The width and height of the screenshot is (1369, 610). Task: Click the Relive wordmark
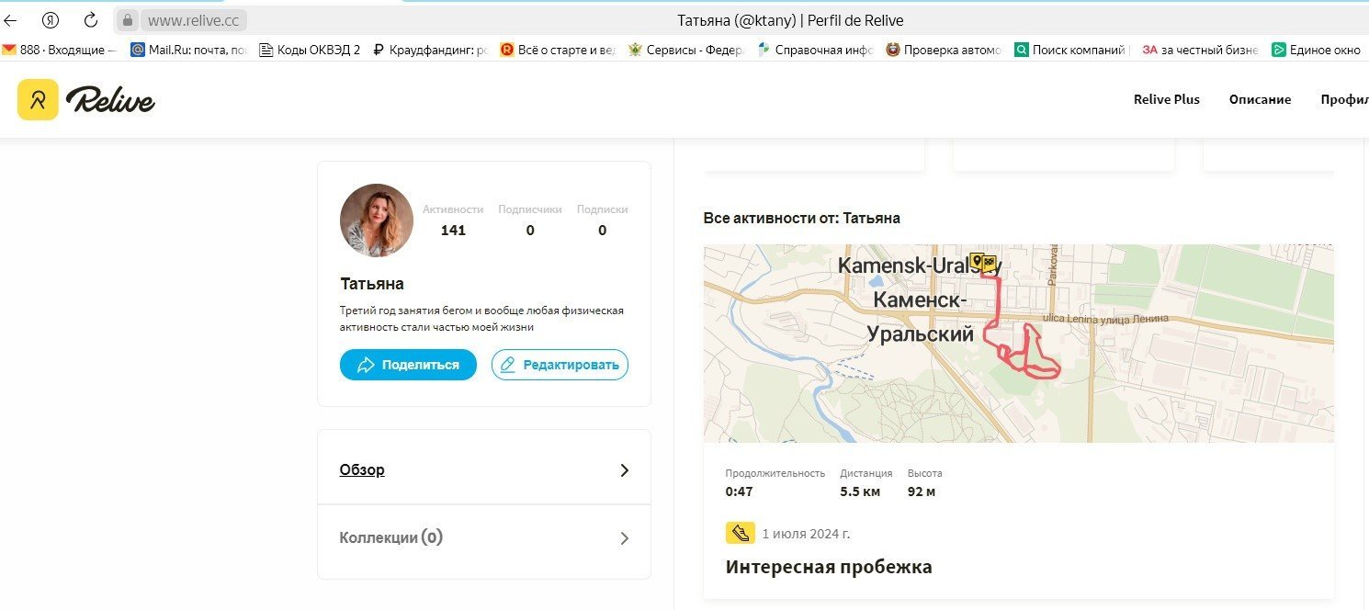[x=110, y=100]
